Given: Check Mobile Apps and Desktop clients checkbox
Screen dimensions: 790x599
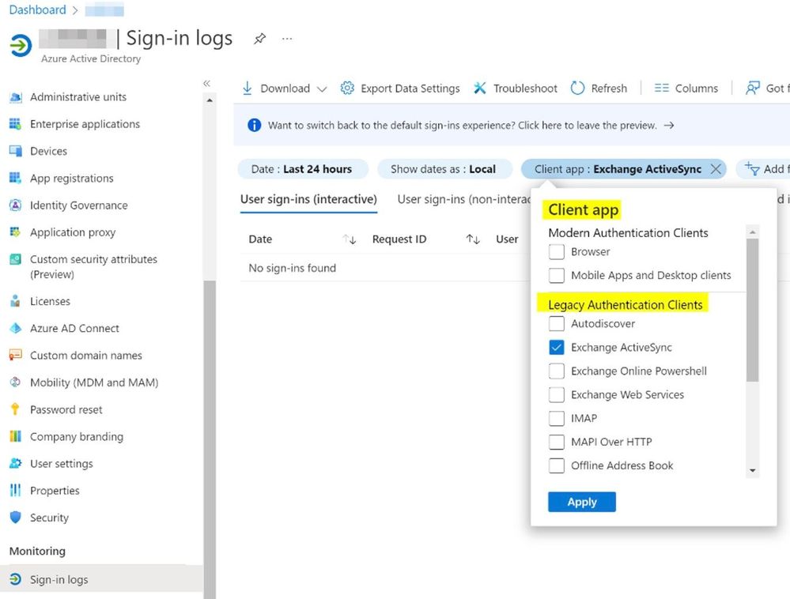Looking at the screenshot, I should click(x=556, y=275).
